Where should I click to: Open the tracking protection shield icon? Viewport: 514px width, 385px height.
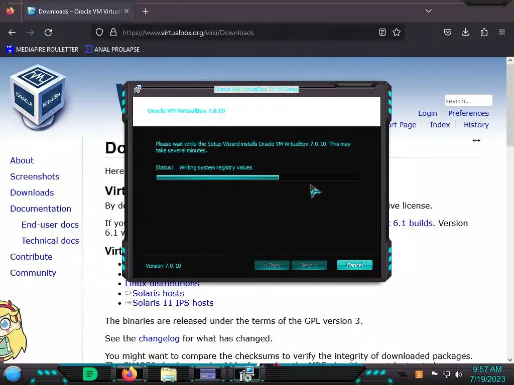tap(99, 33)
